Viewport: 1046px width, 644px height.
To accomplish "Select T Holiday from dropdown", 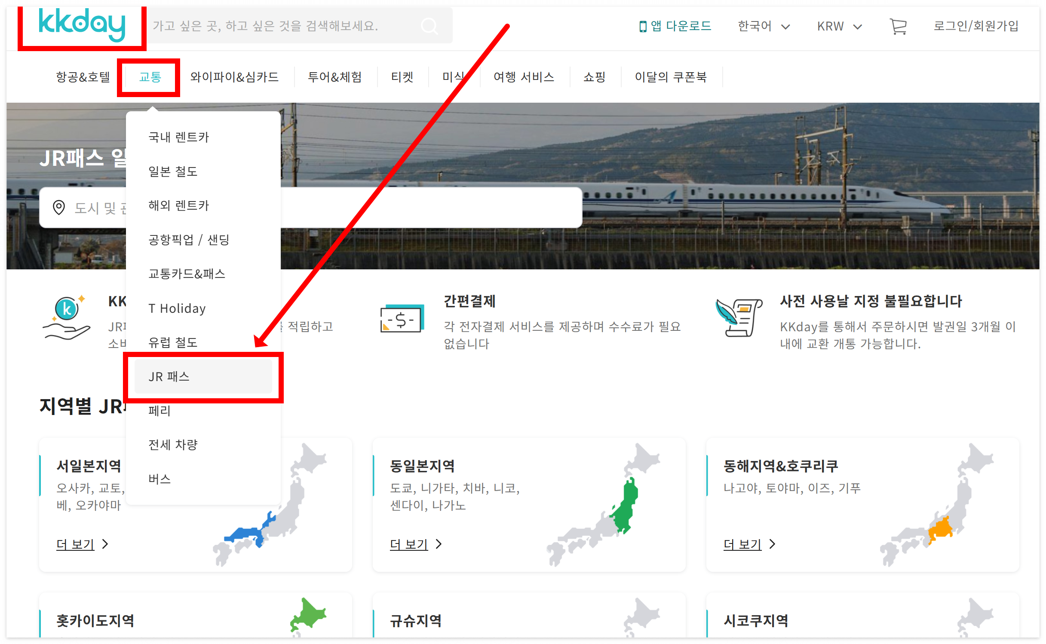I will point(203,308).
